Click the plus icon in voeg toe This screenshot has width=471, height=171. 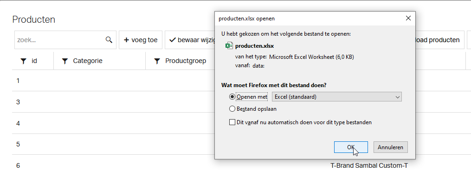(x=127, y=40)
